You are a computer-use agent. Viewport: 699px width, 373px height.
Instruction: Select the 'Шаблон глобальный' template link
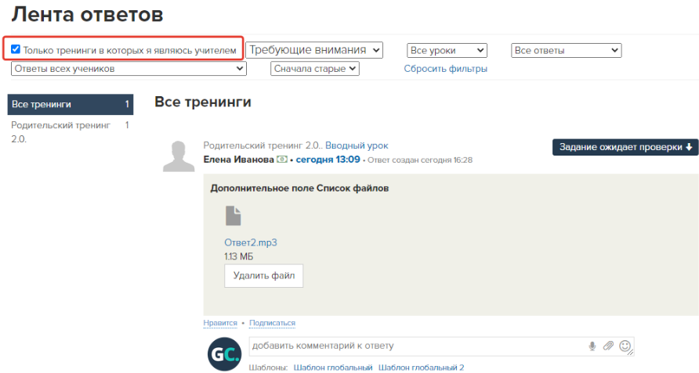pos(333,368)
